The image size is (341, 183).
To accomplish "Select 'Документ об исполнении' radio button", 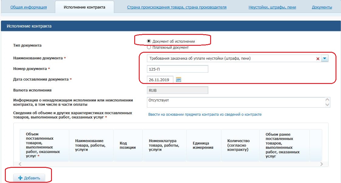I will point(149,41).
